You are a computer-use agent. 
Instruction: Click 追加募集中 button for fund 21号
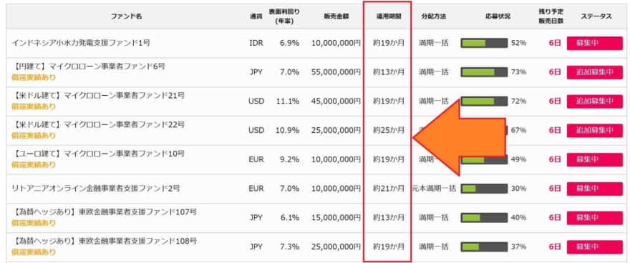[x=594, y=101]
